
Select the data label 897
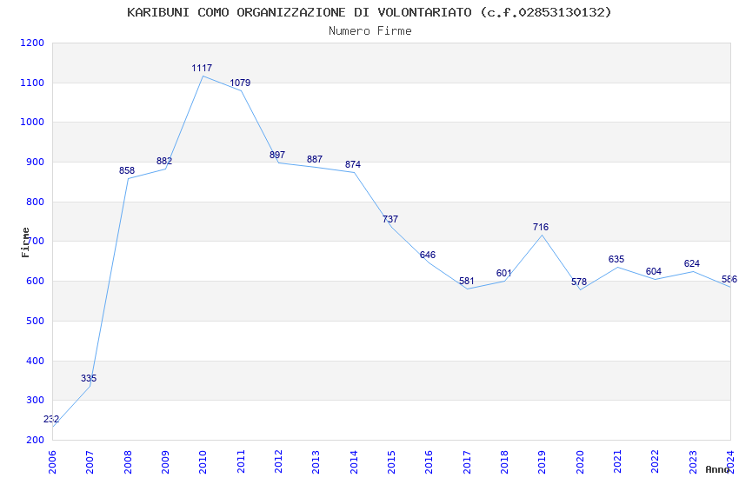[277, 155]
